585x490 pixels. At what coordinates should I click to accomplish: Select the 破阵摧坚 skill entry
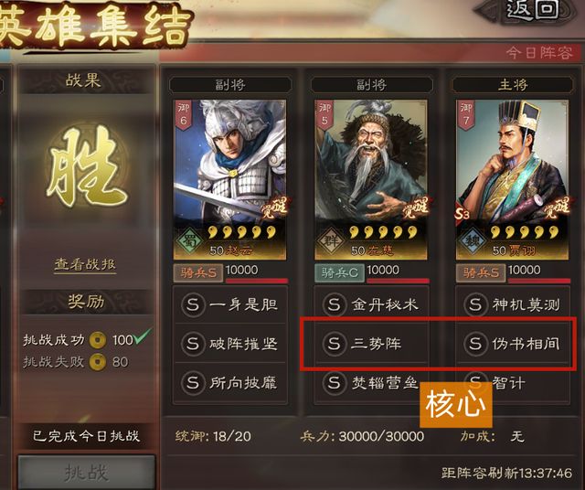[x=229, y=344]
